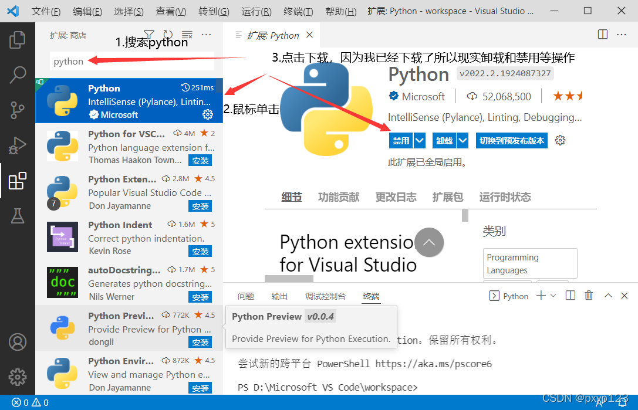Open the 帮助(H) menu
638x410 pixels.
coord(341,11)
